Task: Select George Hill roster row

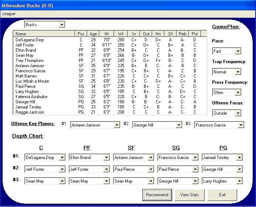Action: (110, 102)
